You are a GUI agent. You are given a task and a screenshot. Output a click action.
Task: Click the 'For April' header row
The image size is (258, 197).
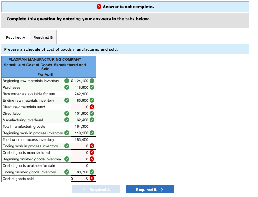tap(49, 74)
